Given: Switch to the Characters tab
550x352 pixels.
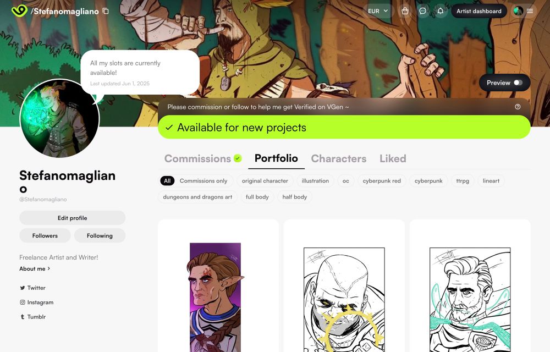Looking at the screenshot, I should pos(338,158).
